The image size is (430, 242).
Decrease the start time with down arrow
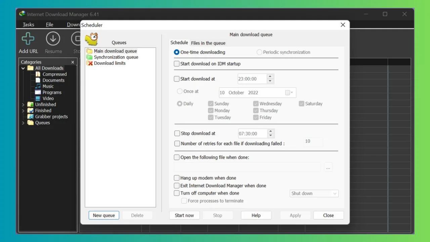coord(270,81)
